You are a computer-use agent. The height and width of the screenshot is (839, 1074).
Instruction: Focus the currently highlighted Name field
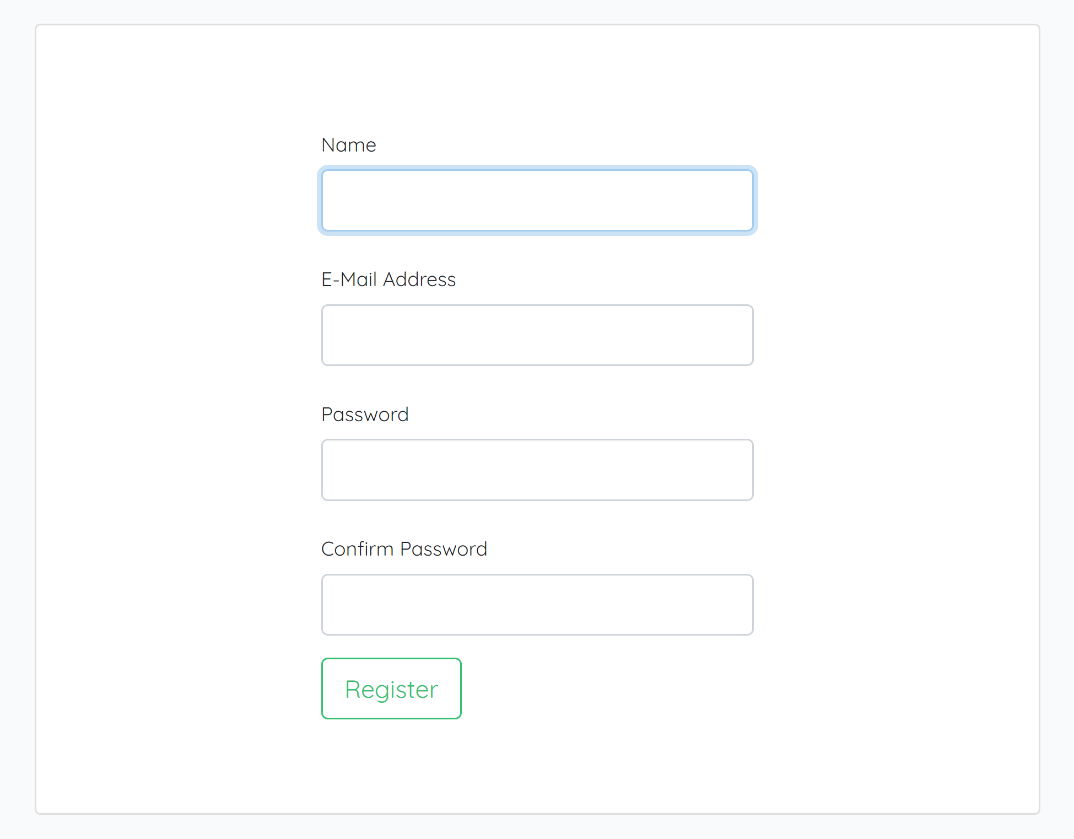537,200
